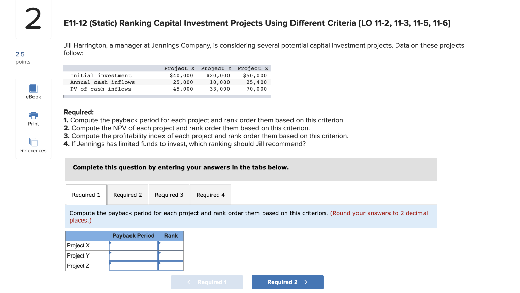
Task: Click the blue triangle marker in Project X Payback cell
Action: (x=111, y=243)
